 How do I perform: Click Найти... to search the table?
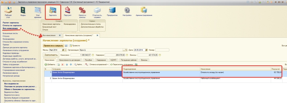(x=79, y=64)
